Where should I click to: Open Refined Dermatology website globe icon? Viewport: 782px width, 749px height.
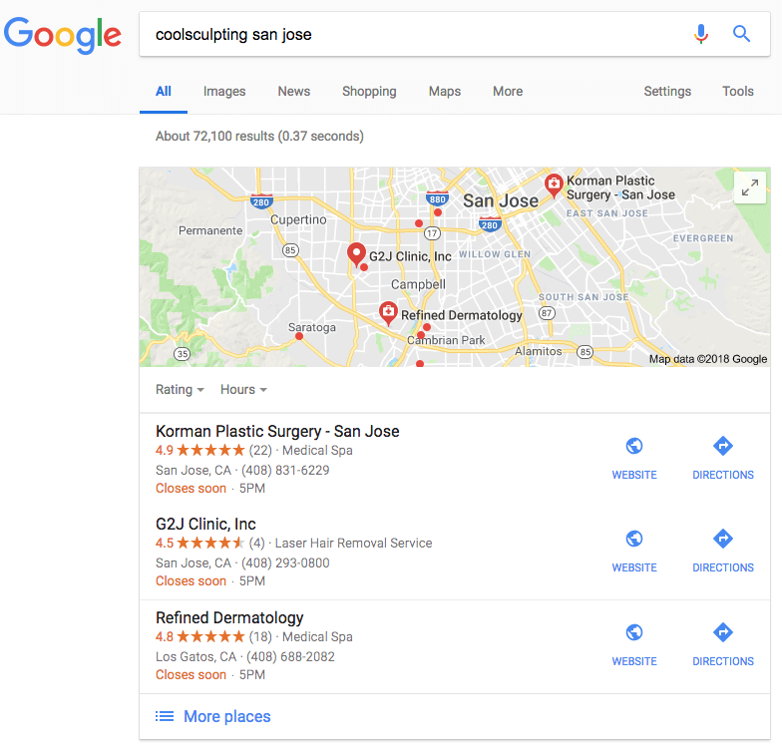tap(634, 632)
